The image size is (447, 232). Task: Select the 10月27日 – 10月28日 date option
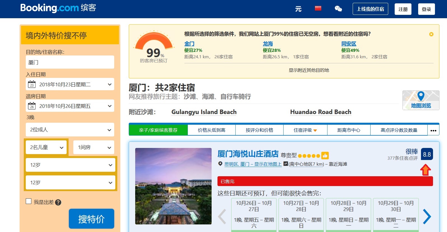tap(301, 215)
